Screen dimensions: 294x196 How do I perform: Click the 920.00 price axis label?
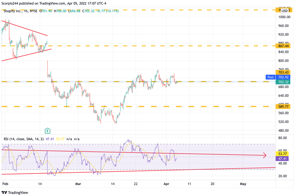click(283, 34)
